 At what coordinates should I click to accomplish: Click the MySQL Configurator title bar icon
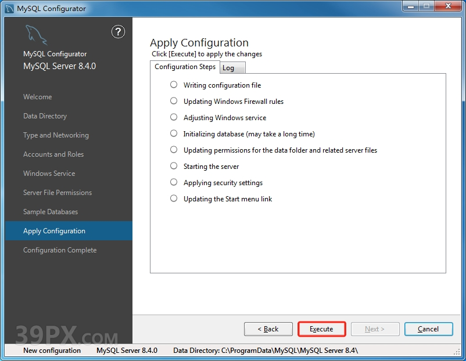point(9,8)
